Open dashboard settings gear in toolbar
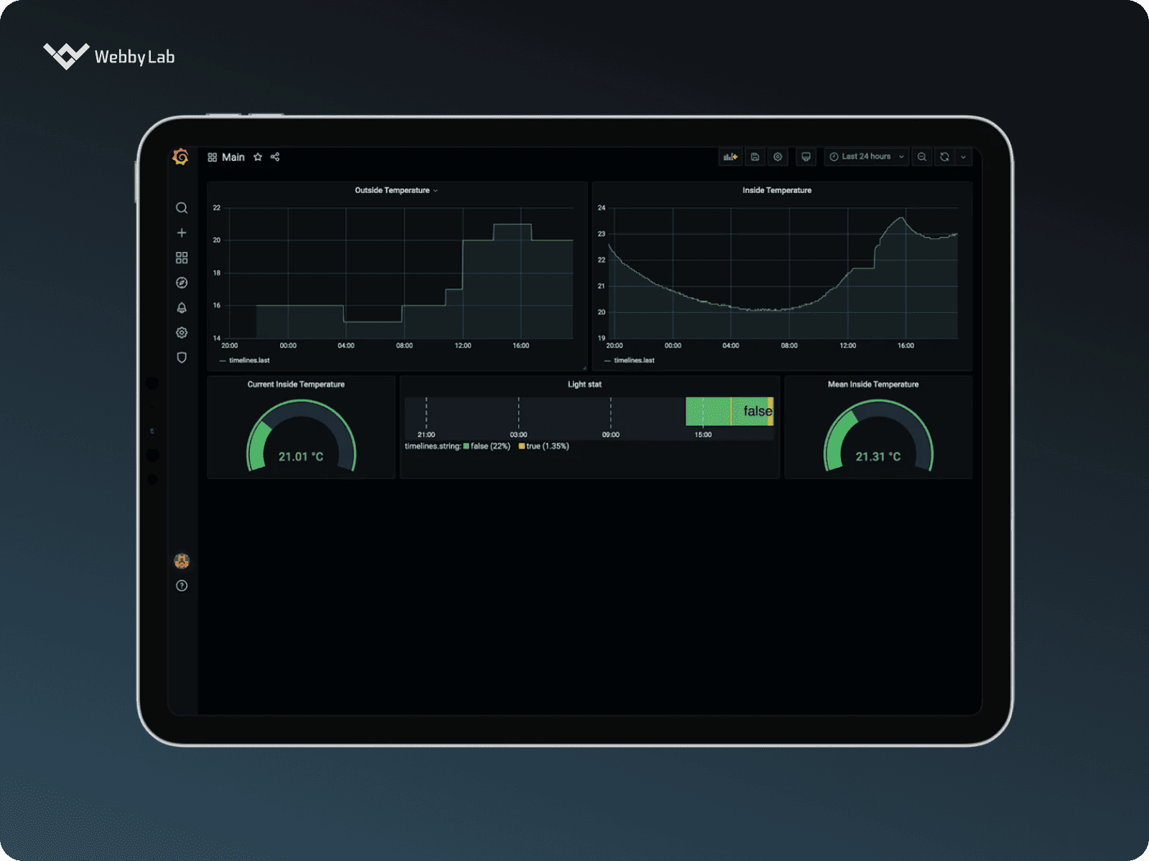 [778, 156]
